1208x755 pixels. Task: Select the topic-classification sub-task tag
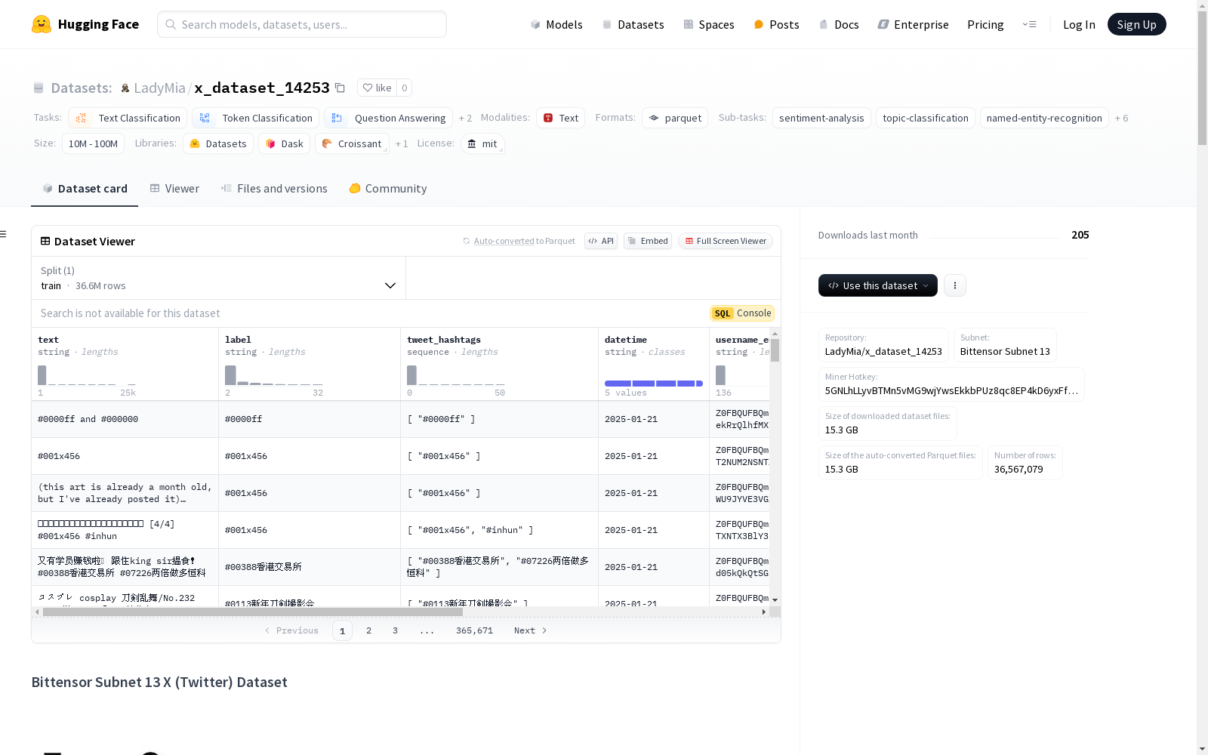click(926, 118)
